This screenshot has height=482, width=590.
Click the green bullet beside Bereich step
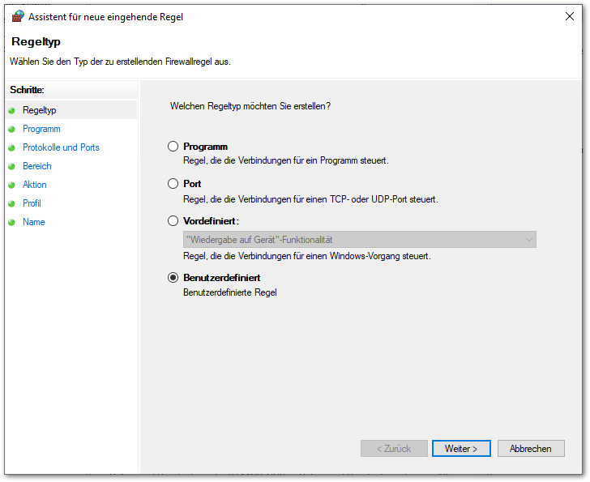(x=11, y=166)
